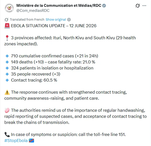Viewport: 151px width, 146px height.
Task: Click the EBOLA SITUATION UPDATE – 12 JUNE 2026 headline
Action: 54,26
